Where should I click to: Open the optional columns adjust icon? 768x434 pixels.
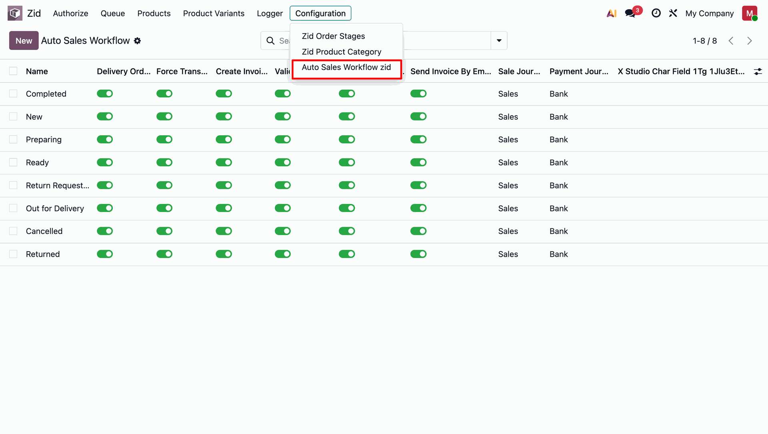(758, 72)
